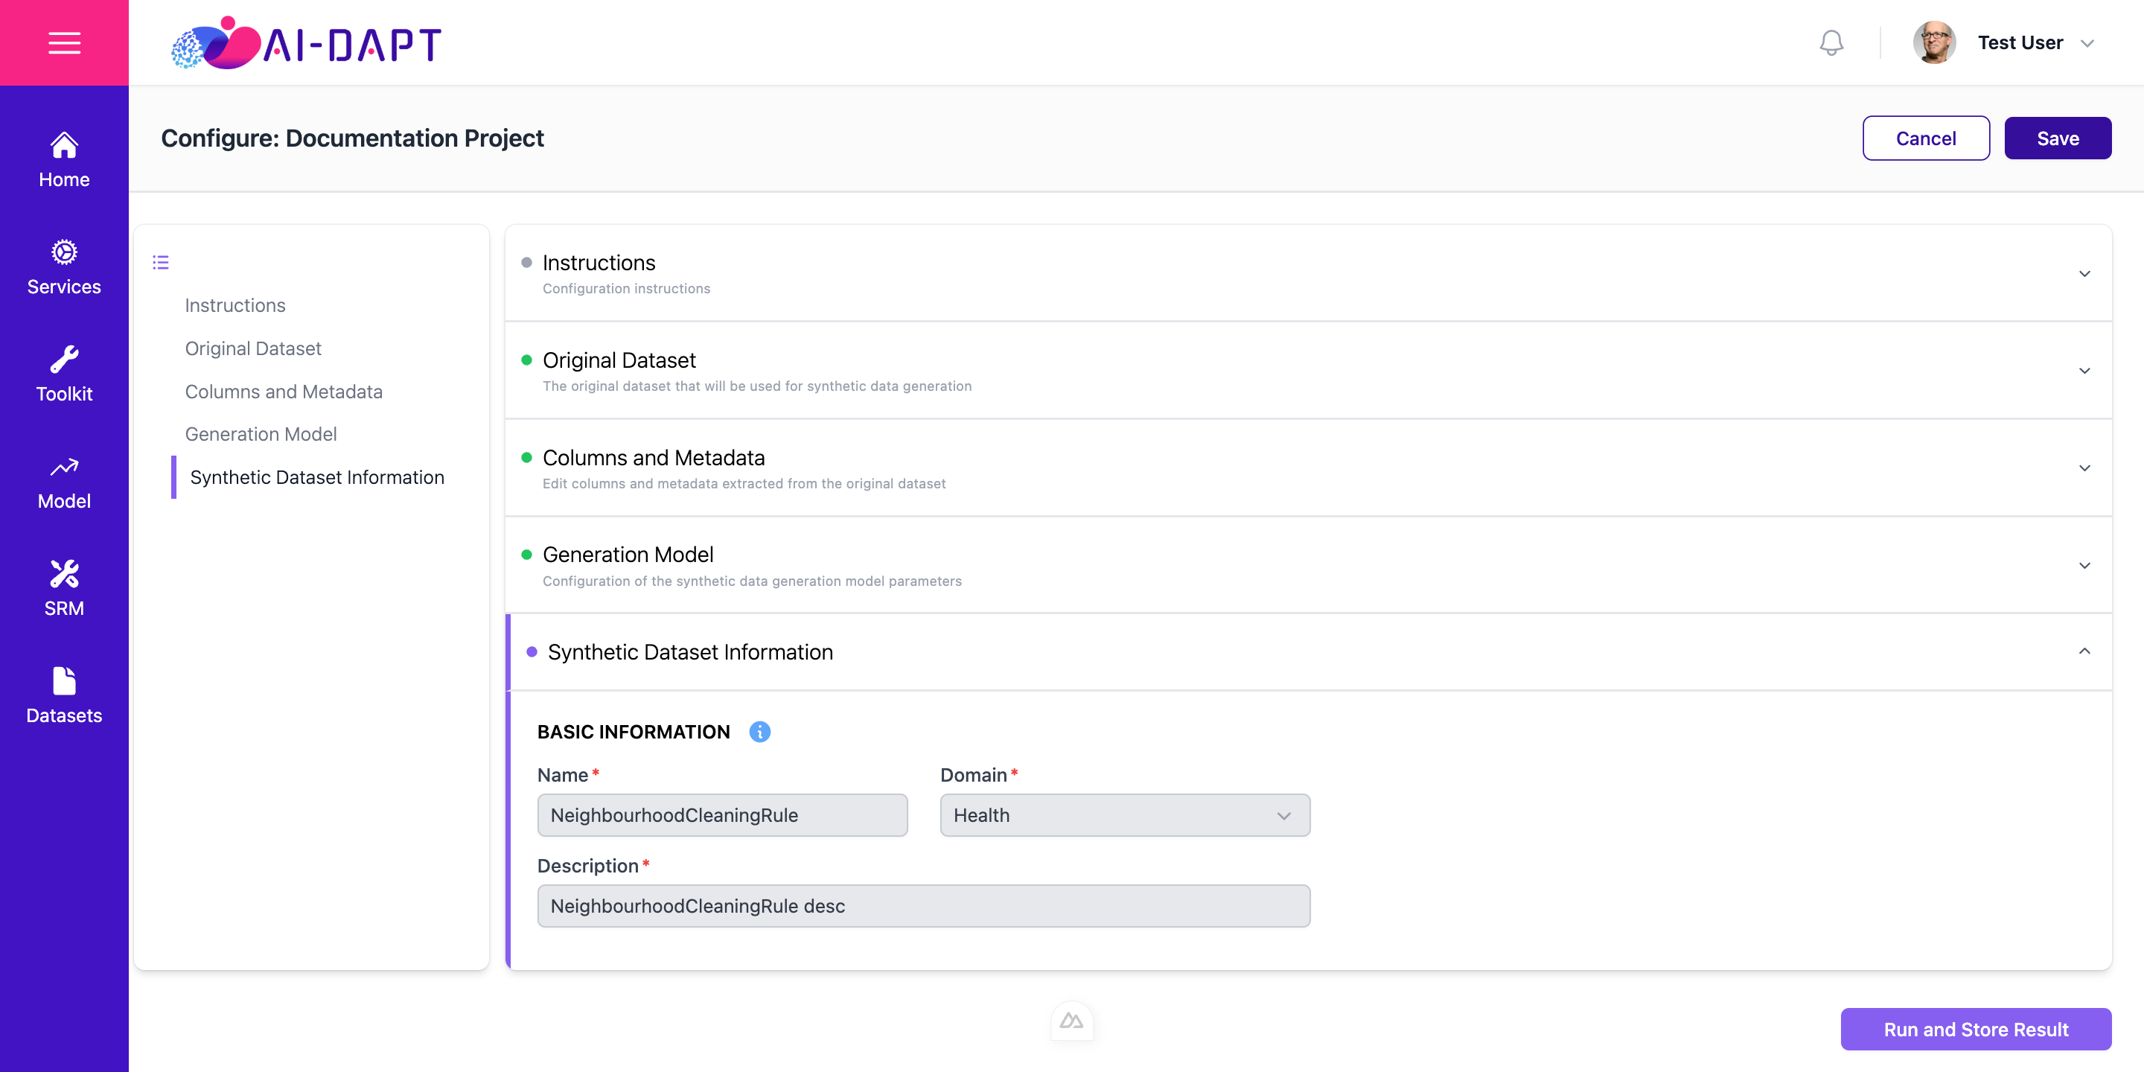2144x1072 pixels.
Task: Open the hamburger menu
Action: (x=64, y=42)
